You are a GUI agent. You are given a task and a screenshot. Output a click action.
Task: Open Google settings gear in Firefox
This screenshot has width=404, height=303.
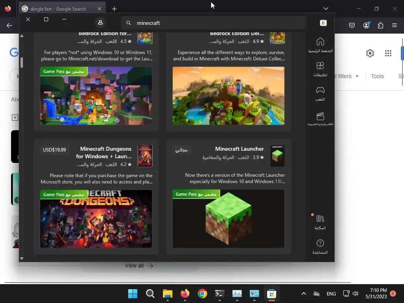coord(370,53)
